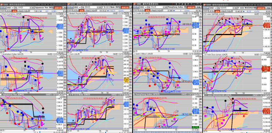Click Japanese Yen 2025 name field
Image resolution: width=272 pixels, height=133 pixels.
[x=44, y=8]
